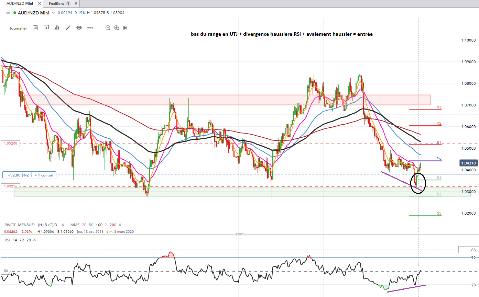Zoom in using the magnifier plus icon

(x=117, y=28)
